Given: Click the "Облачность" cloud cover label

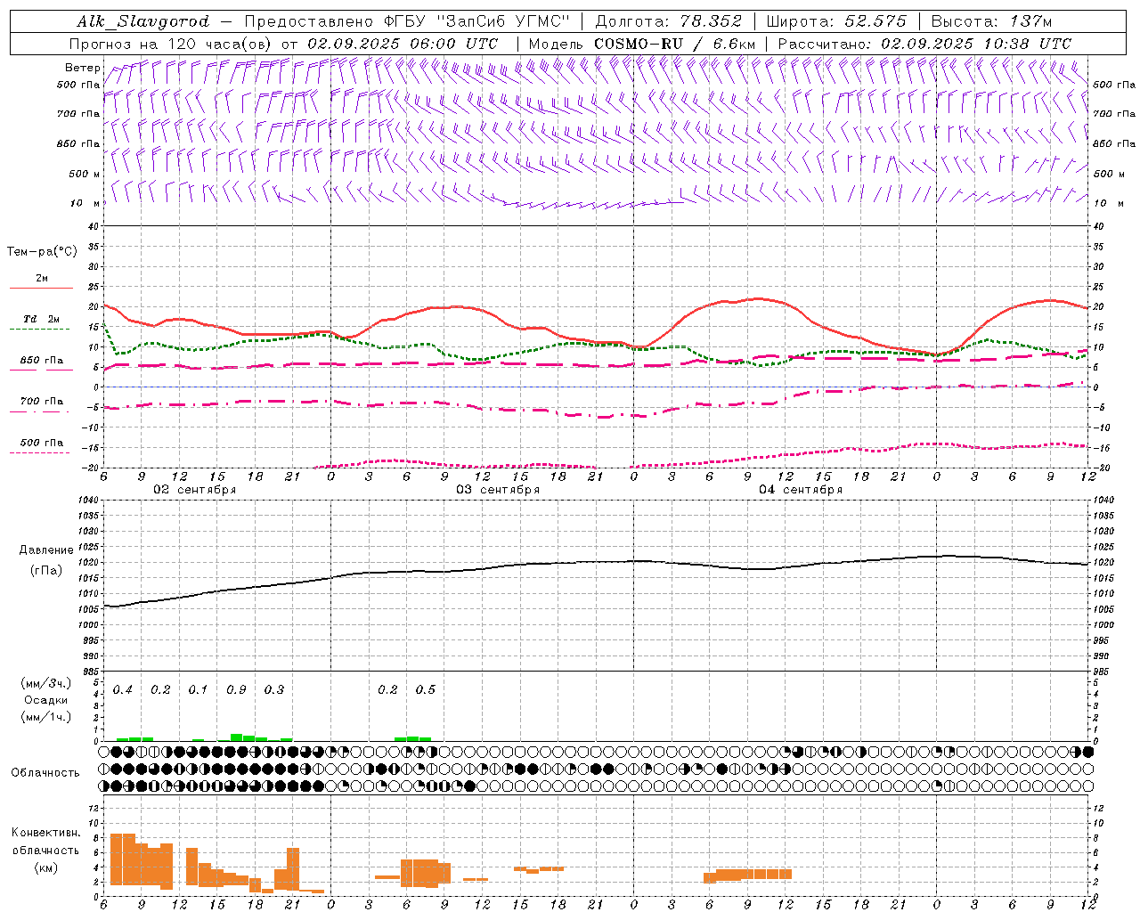Looking at the screenshot, I should [x=45, y=772].
